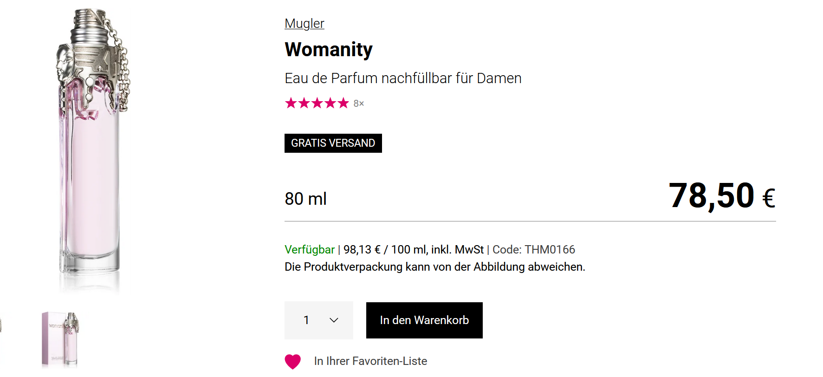Click the main perfume bottle image
Viewport: 823px width, 377px height.
(91, 149)
